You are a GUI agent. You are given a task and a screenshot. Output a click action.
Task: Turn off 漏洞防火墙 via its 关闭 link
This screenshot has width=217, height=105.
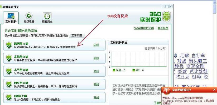[x=96, y=45]
